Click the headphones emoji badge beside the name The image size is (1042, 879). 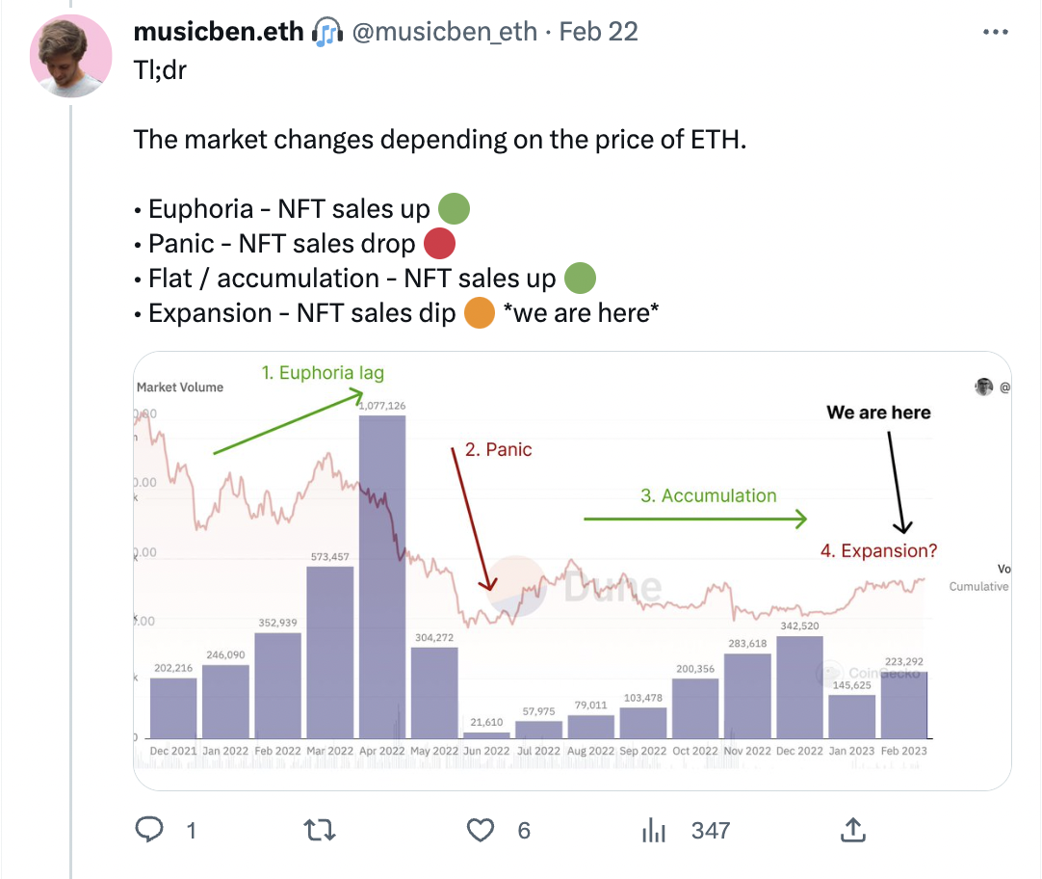point(326,33)
